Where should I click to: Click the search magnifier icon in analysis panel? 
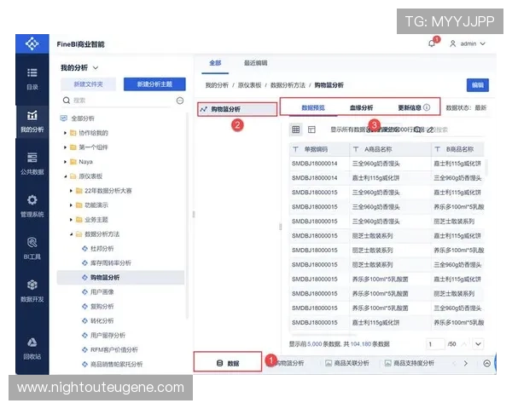pos(67,101)
